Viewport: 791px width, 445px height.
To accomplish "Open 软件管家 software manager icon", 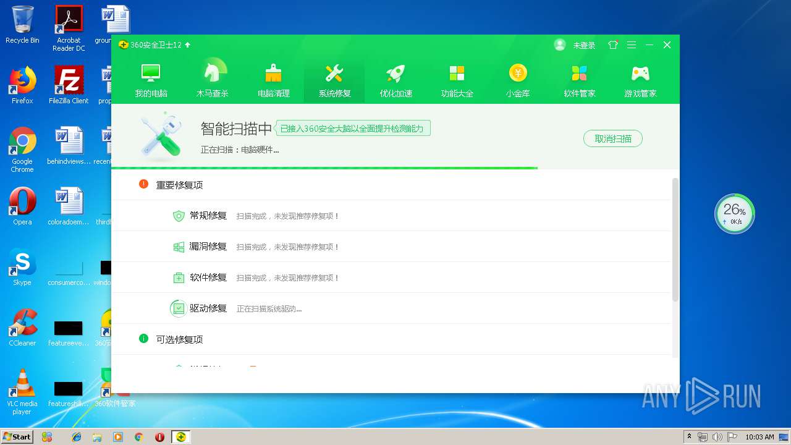I will pyautogui.click(x=579, y=74).
